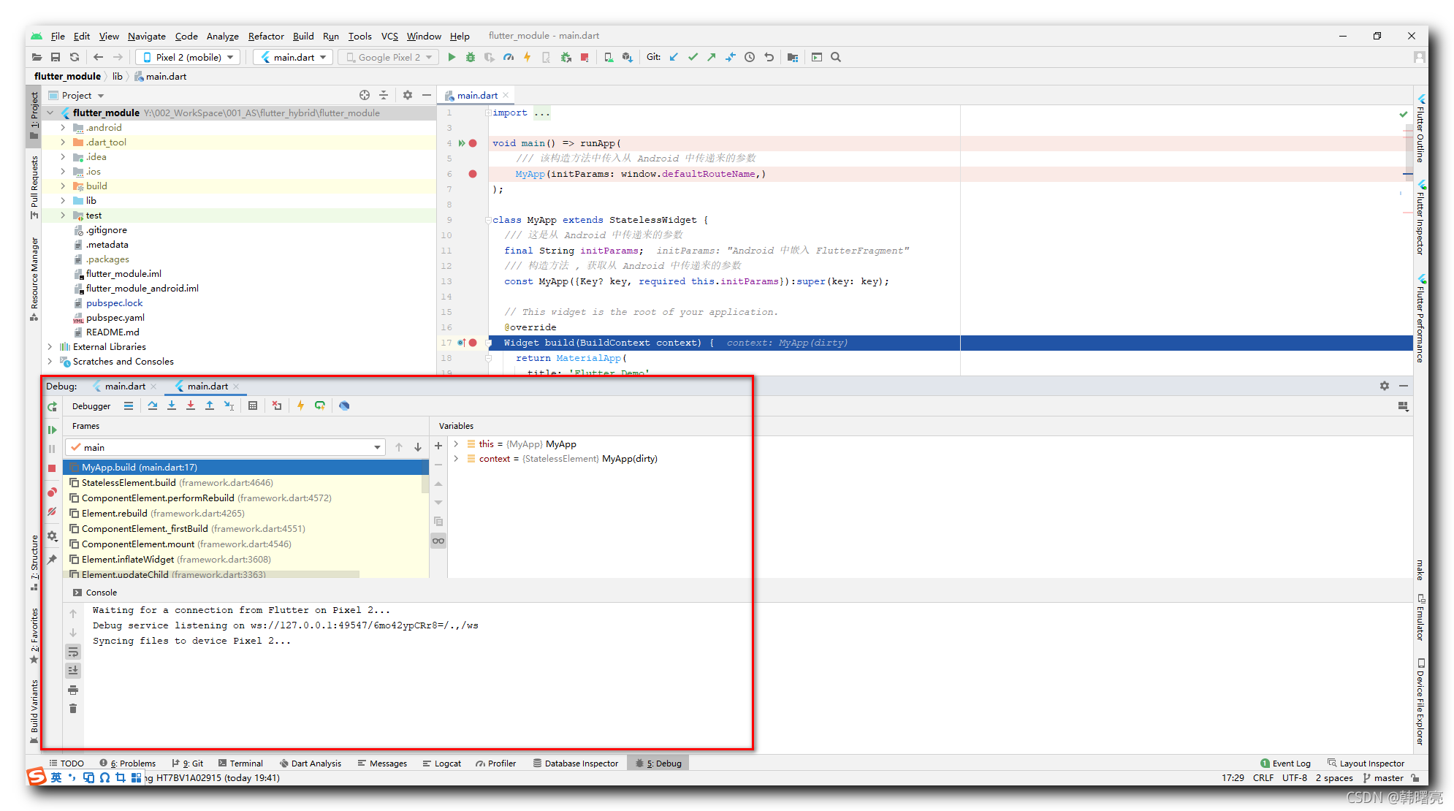Click the Evaluate Expression calculator icon
Viewport: 1454px width, 811px height.
click(x=253, y=405)
